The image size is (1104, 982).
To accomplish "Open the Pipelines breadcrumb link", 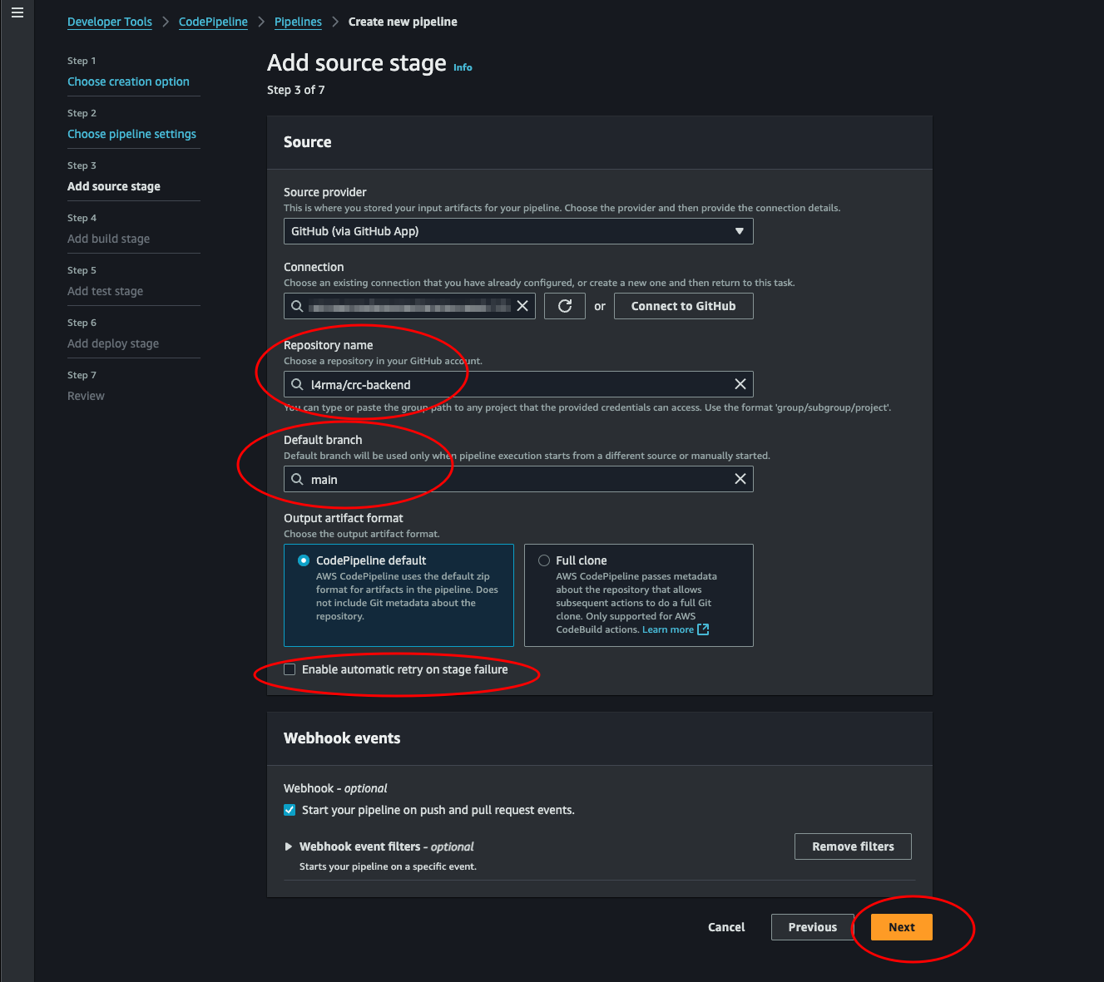I will click(298, 22).
